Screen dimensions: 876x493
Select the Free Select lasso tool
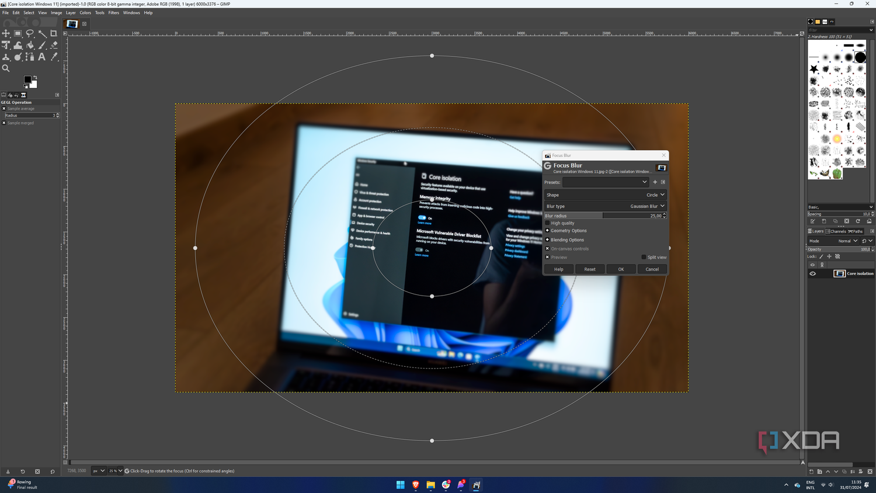(30, 33)
